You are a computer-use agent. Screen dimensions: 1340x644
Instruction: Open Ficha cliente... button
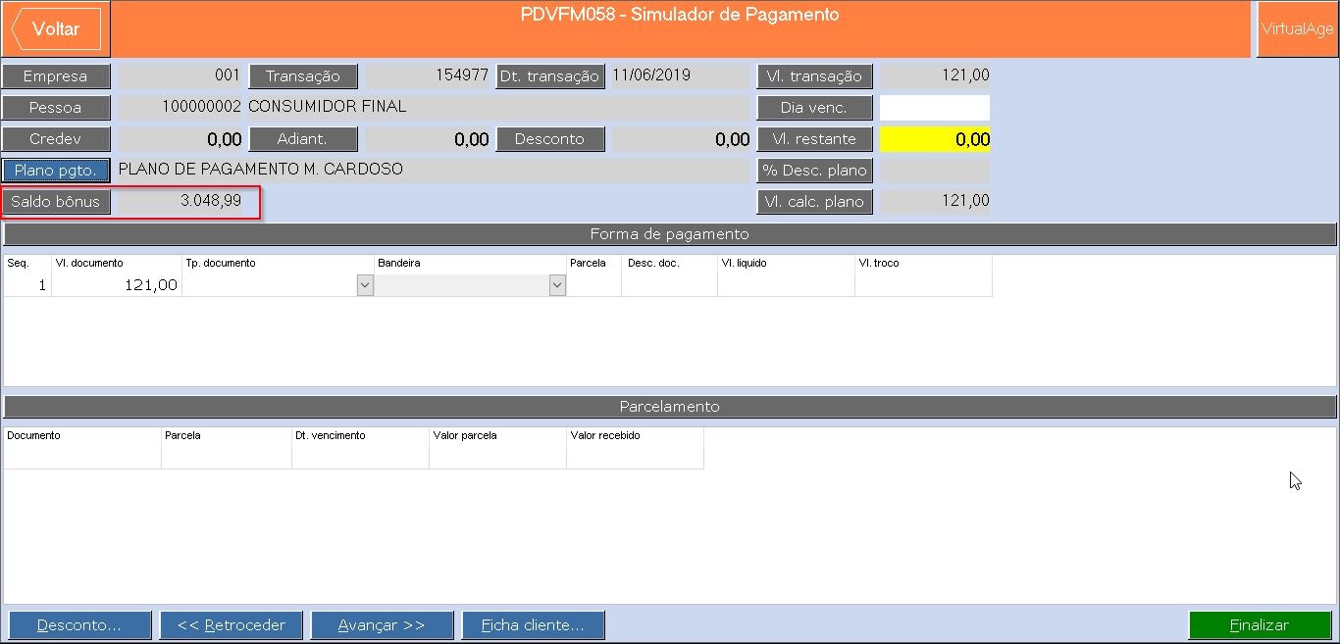[x=534, y=625]
